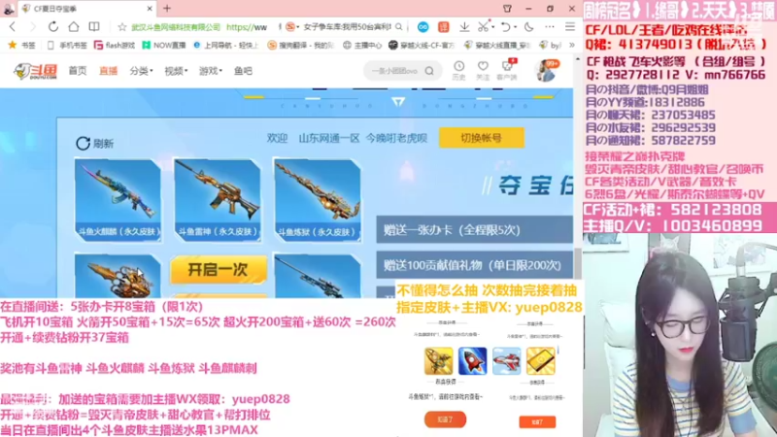Click the left orange 知道了 button
The height and width of the screenshot is (437, 777).
point(445,420)
